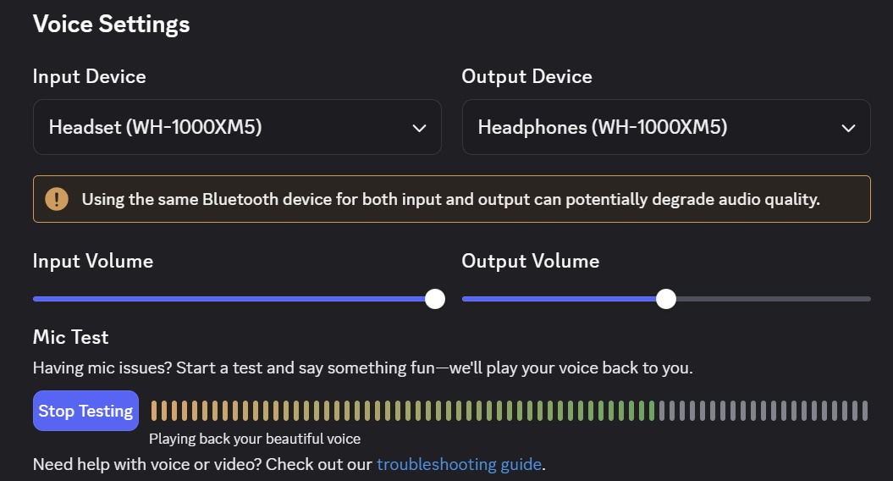Click the Input Volume slider handle

(435, 299)
